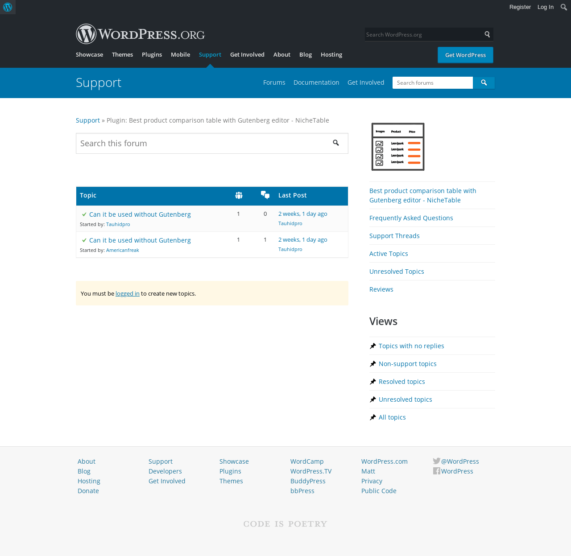Open the Blog menu item in header
The image size is (571, 556).
tap(306, 54)
